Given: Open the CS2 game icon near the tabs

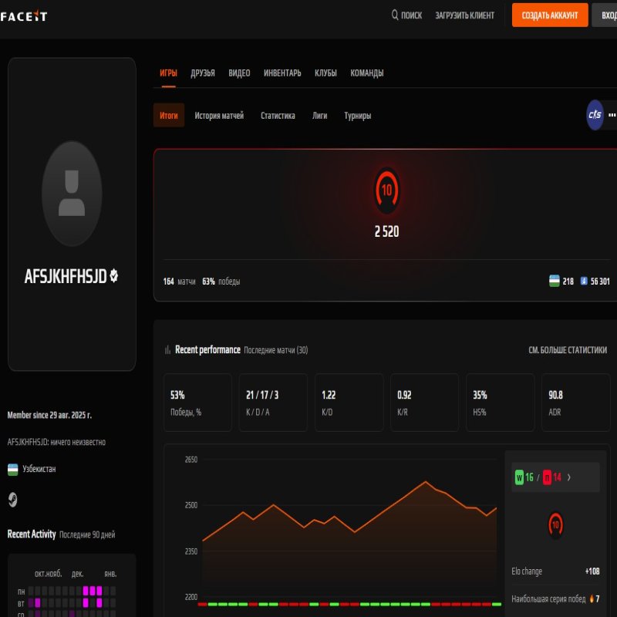Looking at the screenshot, I should click(x=593, y=113).
